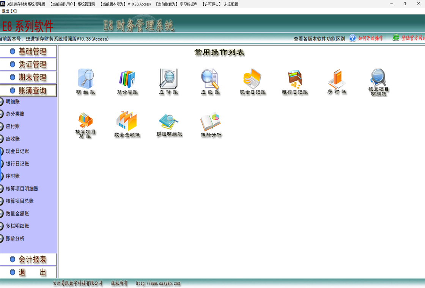Click the 账龄分析 book chart icon
Image resolution: width=425 pixels, height=288 pixels.
coord(211,122)
